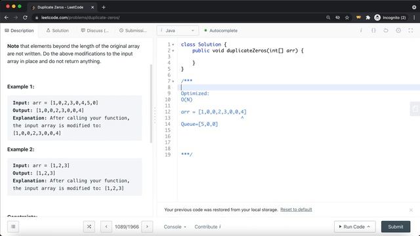Viewport: 420px width, 236px height.
Task: Open the window control at top right of tab strip
Action: pos(414,7)
